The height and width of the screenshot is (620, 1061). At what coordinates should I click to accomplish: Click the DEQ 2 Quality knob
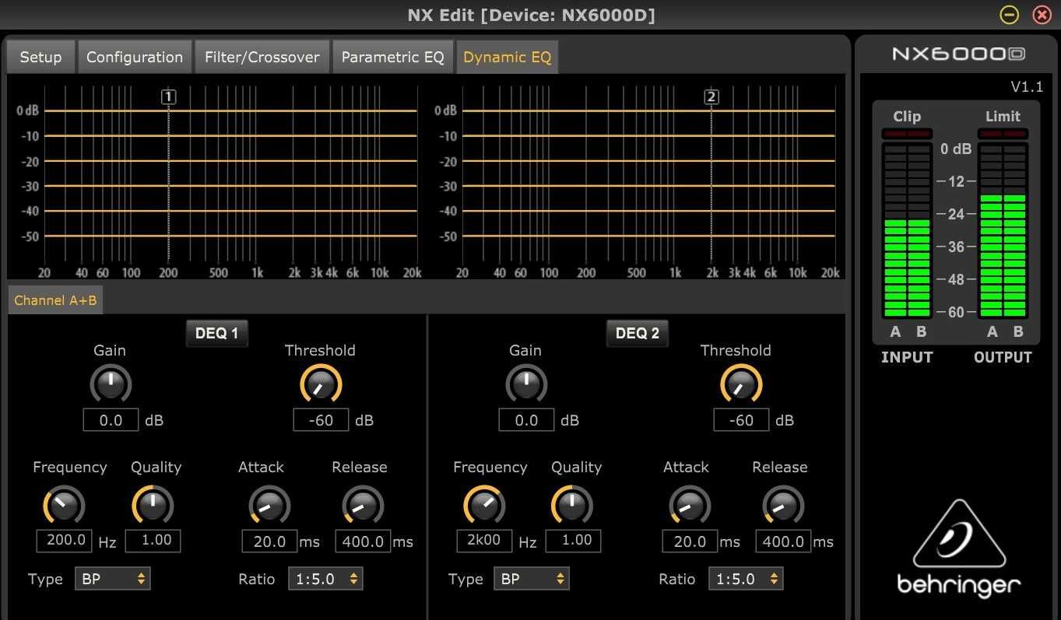click(572, 506)
